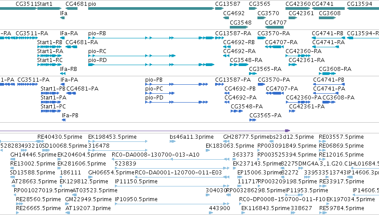The width and height of the screenshot is (379, 215).
Task: Click transcript CG4692-RB
Action: (239, 42)
